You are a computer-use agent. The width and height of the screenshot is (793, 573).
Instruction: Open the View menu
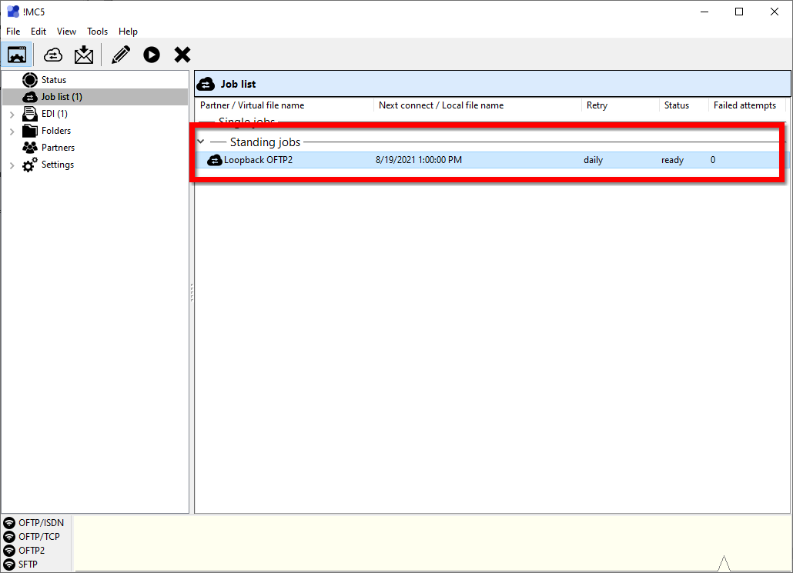(x=66, y=32)
